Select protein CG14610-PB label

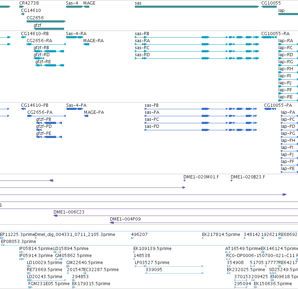35,105
